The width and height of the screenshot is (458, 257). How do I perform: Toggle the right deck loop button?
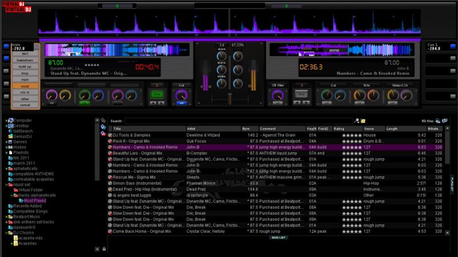[301, 94]
